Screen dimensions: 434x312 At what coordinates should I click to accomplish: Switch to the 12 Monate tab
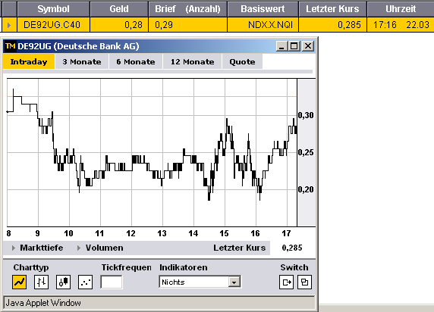click(193, 61)
